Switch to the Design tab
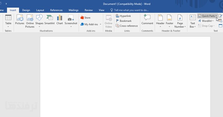Screen dimensions: 223x117 pyautogui.click(x=26, y=10)
